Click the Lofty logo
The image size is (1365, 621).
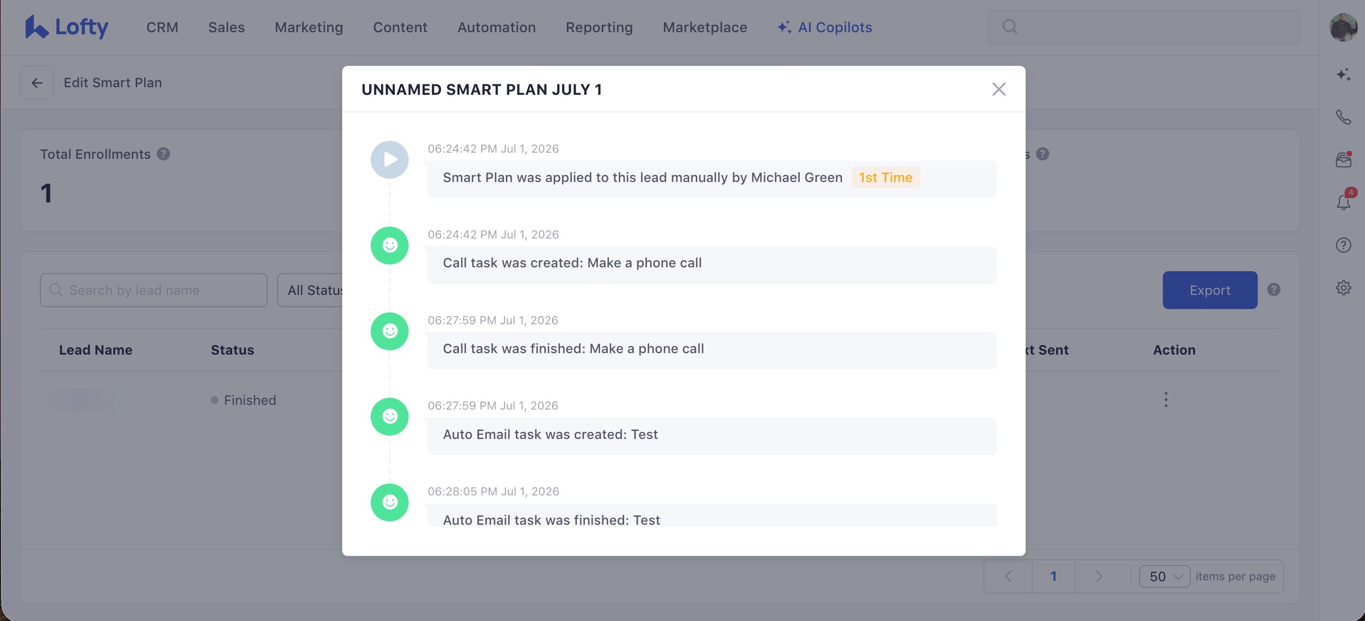pos(67,27)
